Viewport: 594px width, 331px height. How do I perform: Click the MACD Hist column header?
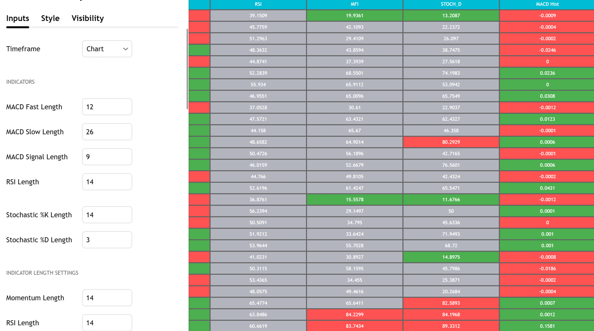tap(547, 4)
